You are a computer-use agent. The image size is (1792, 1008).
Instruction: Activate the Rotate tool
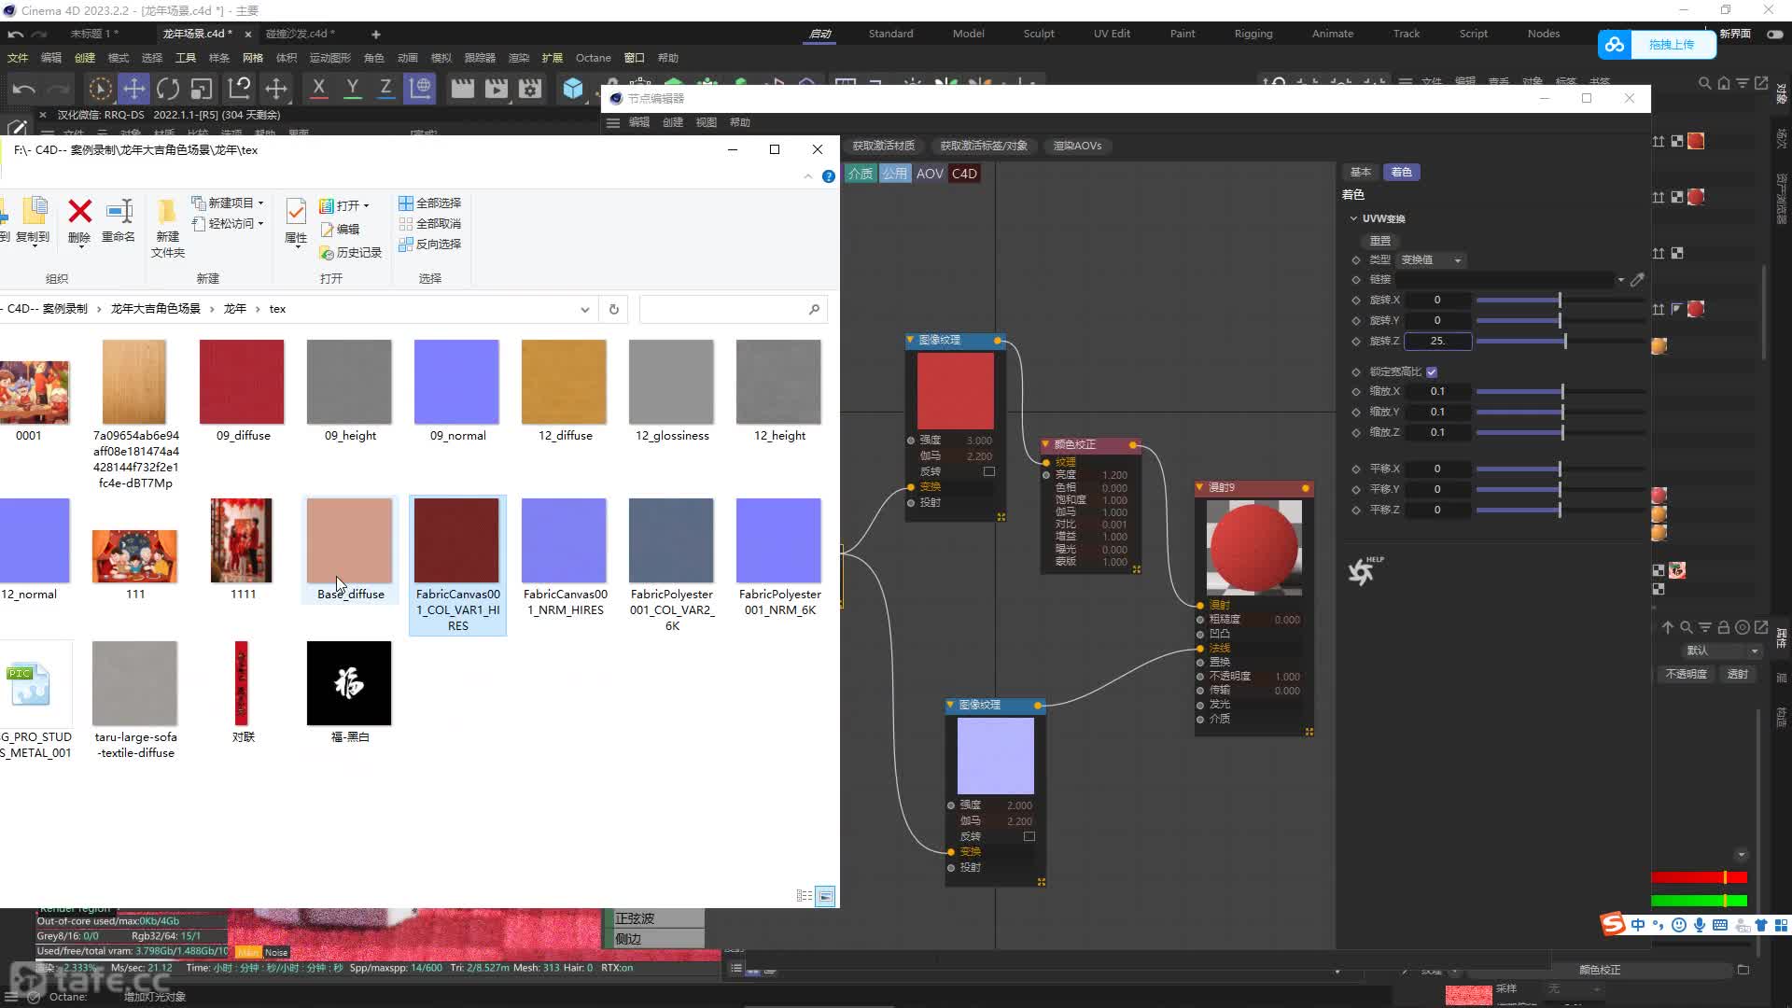(x=168, y=89)
